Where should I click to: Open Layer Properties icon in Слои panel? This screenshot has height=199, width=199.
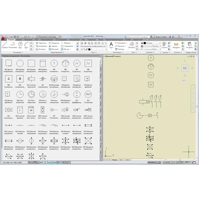[x=82, y=43]
